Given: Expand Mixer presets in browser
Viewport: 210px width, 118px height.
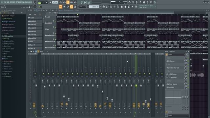Looking at the screenshot, I should click(8, 30).
